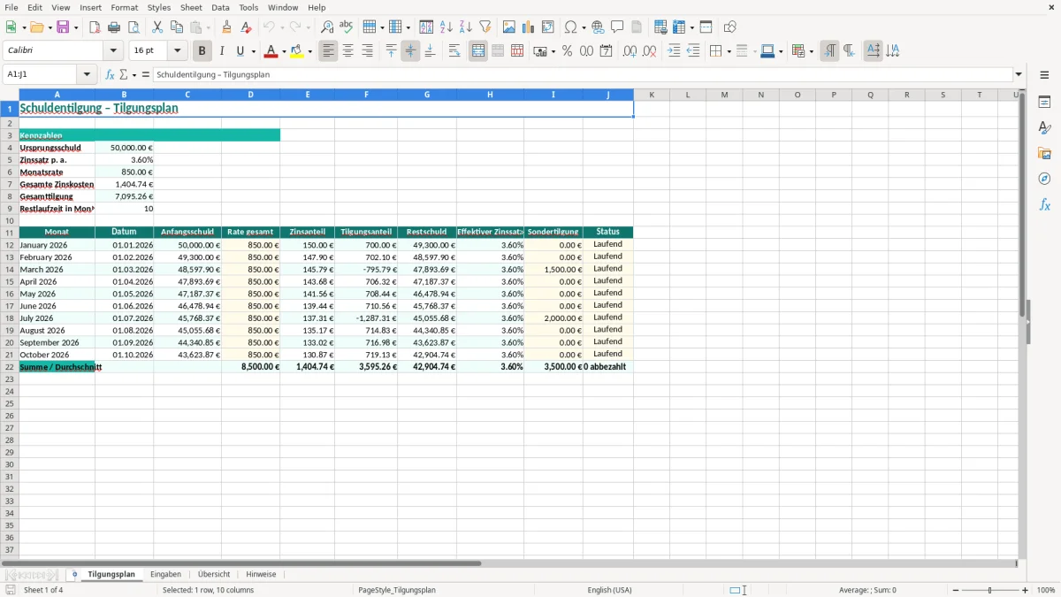Open Font Name dropdown
Screen dimensions: 1061x597
pyautogui.click(x=113, y=51)
